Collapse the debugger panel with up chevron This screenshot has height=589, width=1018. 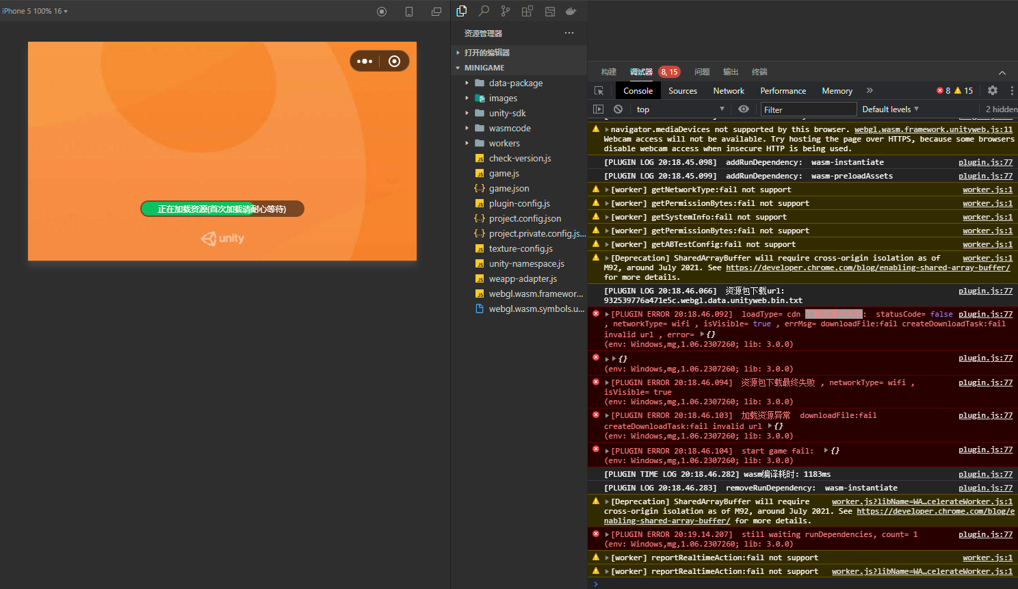[x=1002, y=73]
